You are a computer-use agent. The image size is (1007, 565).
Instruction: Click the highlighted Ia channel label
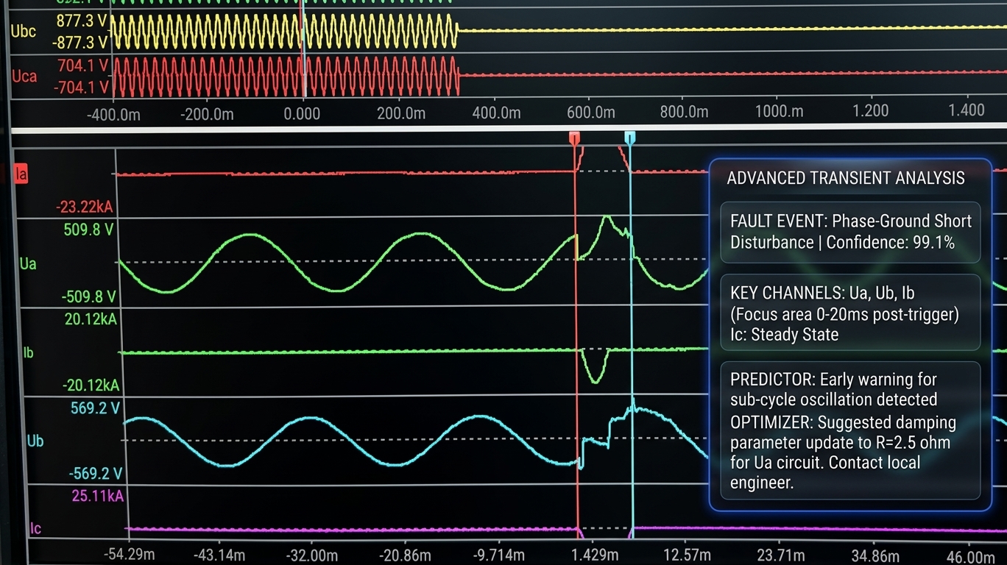click(21, 175)
